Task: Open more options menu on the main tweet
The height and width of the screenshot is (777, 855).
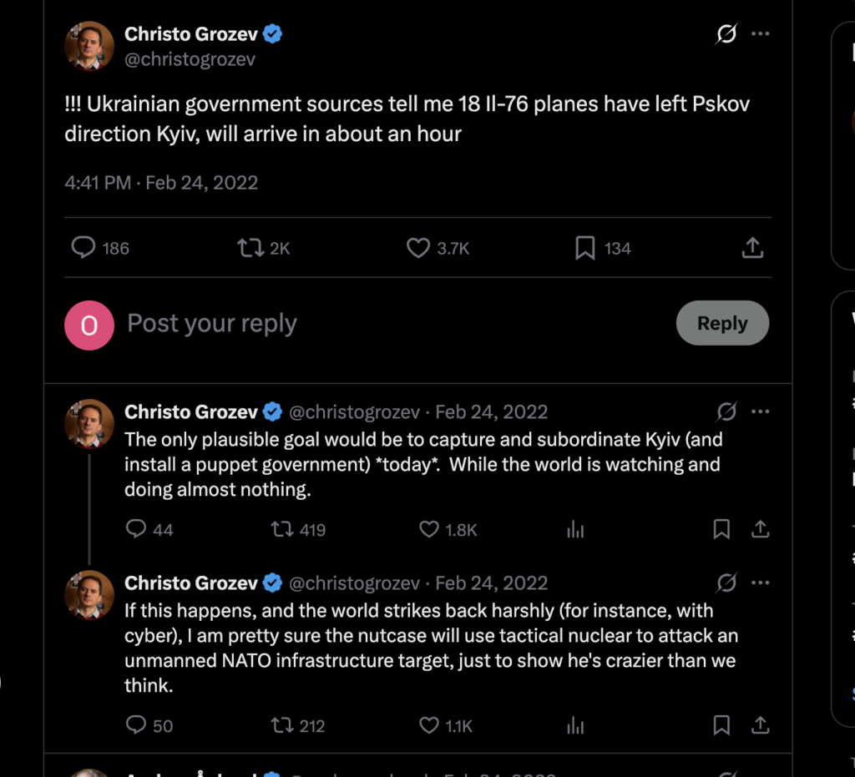Action: point(760,34)
